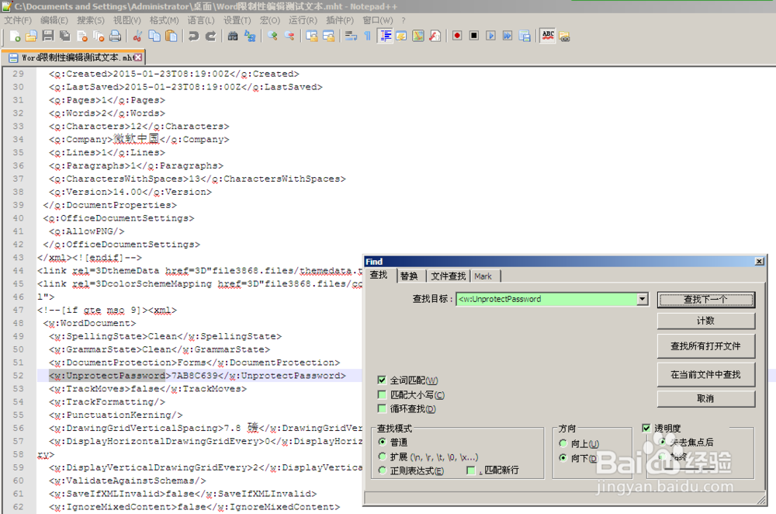Click the Sync horizontal scrolling icon
This screenshot has width=776, height=514.
328,36
